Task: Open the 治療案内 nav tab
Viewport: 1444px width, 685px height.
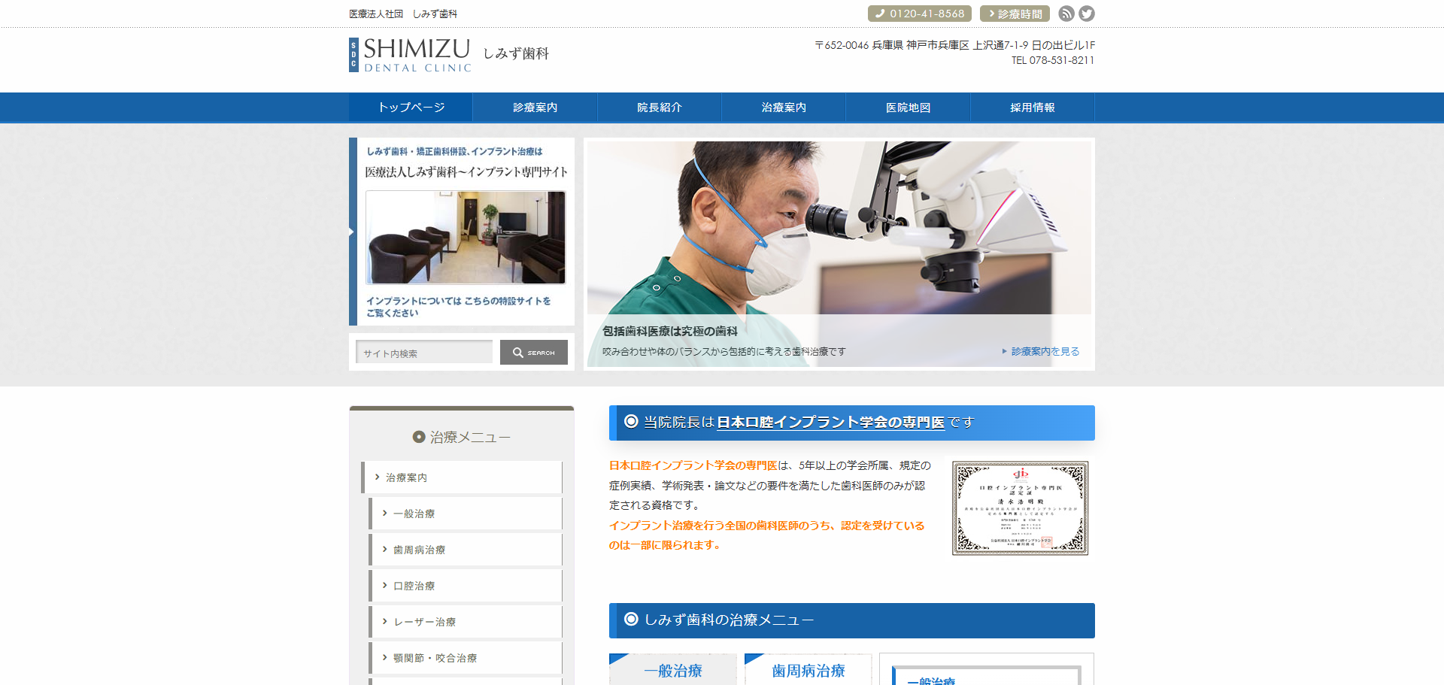Action: [784, 108]
